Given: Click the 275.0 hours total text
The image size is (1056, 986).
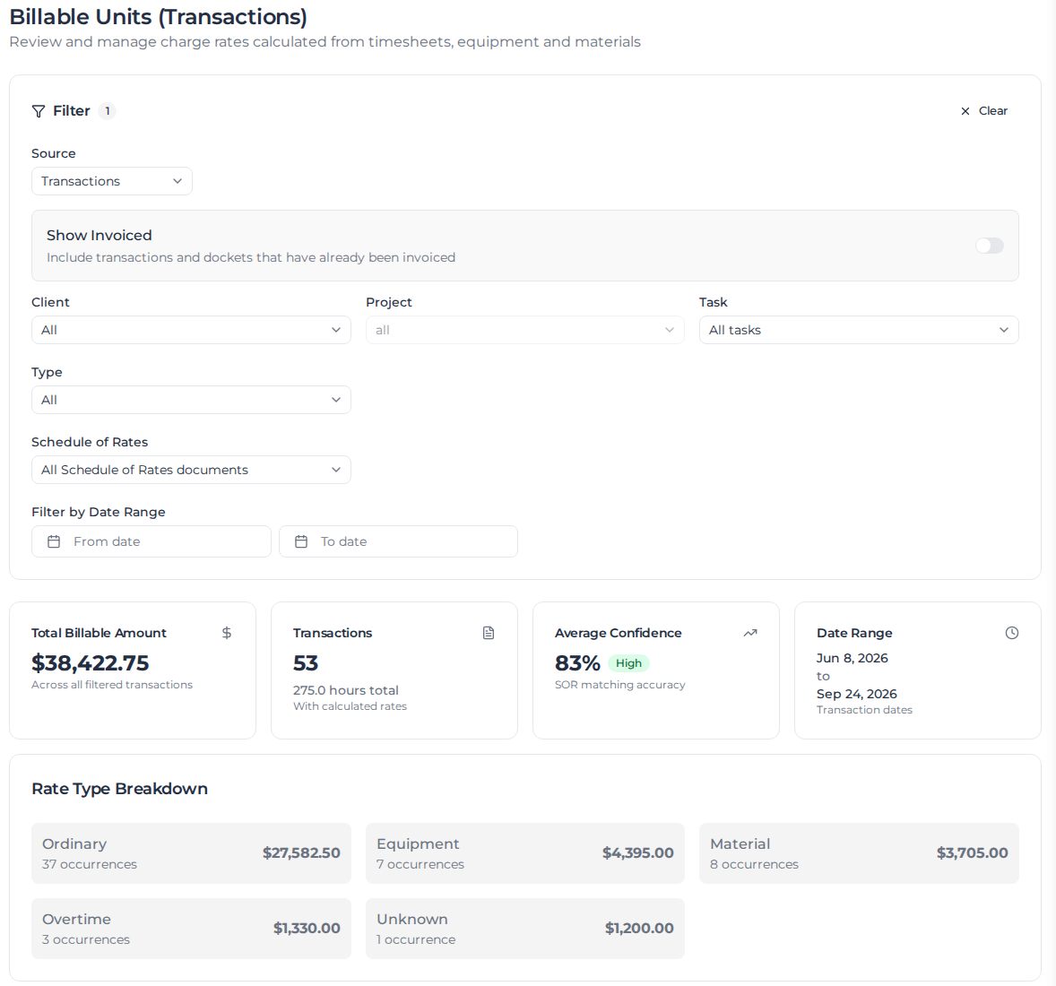Looking at the screenshot, I should click(345, 690).
